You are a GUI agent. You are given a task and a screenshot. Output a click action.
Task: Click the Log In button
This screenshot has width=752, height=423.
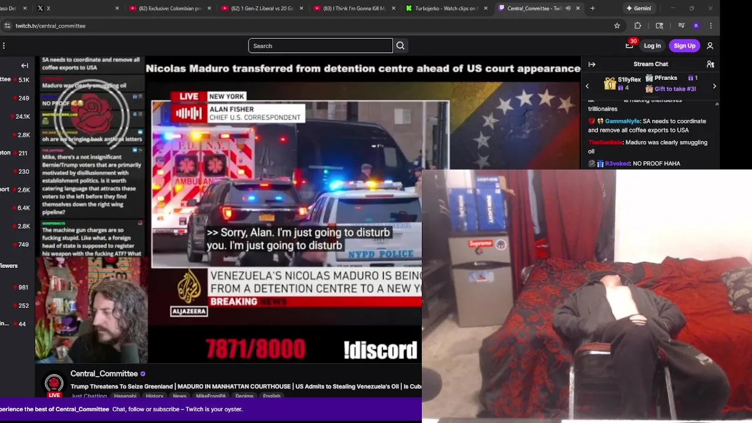click(652, 46)
